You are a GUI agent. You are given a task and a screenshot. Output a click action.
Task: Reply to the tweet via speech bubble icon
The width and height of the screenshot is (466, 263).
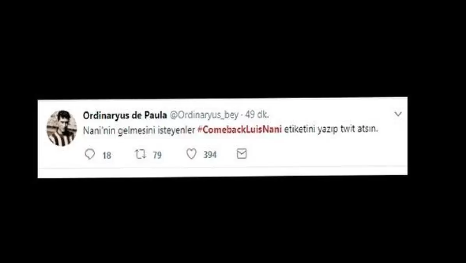point(90,154)
